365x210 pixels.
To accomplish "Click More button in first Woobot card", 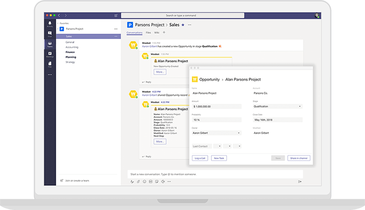I will [160, 72].
